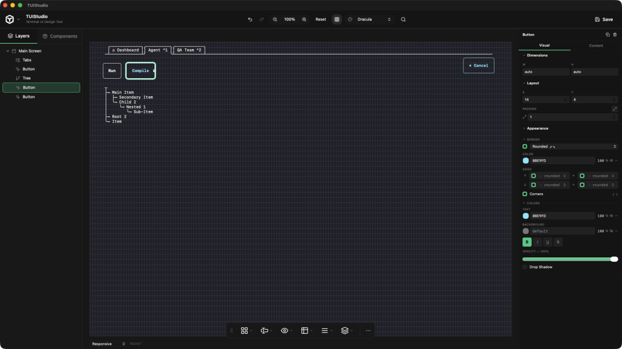
Task: Toggle the right side border checkbox
Action: 582,176
